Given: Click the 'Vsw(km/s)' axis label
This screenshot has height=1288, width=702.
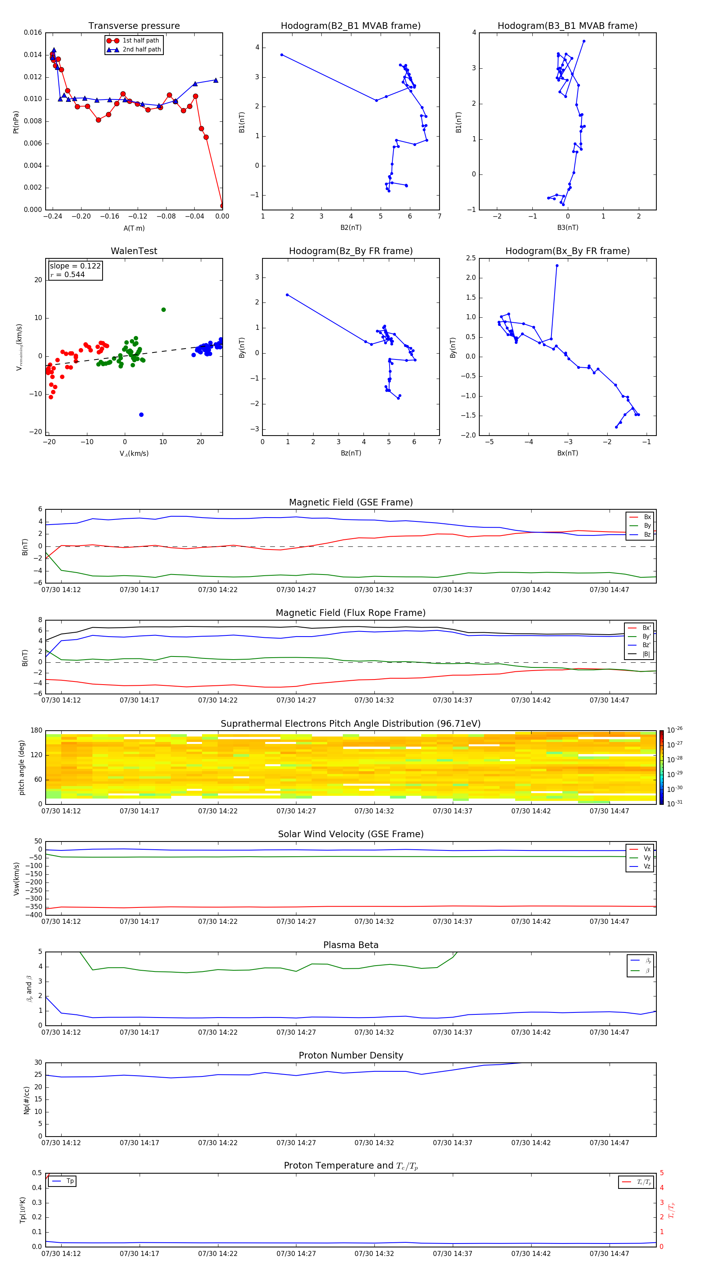Looking at the screenshot, I should coord(16,879).
